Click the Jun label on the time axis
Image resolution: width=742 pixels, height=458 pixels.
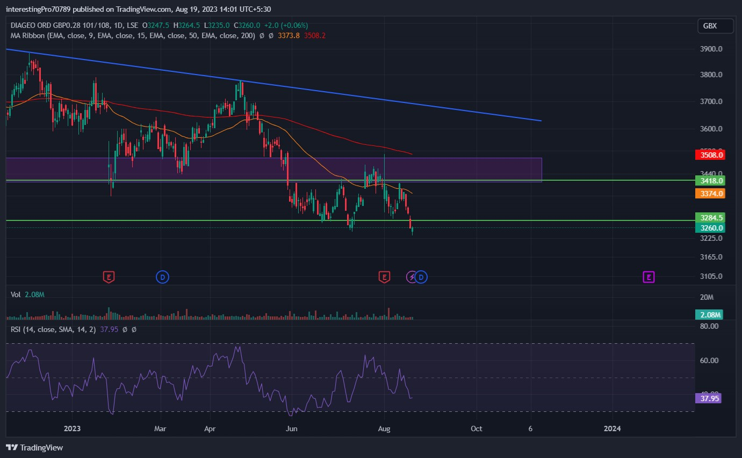(x=291, y=429)
